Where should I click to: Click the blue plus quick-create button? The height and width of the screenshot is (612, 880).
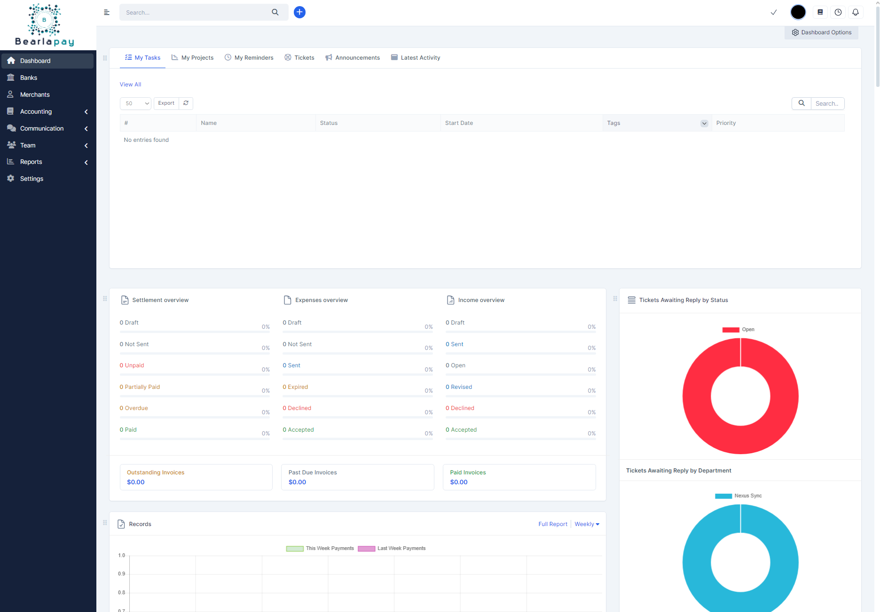pos(299,12)
